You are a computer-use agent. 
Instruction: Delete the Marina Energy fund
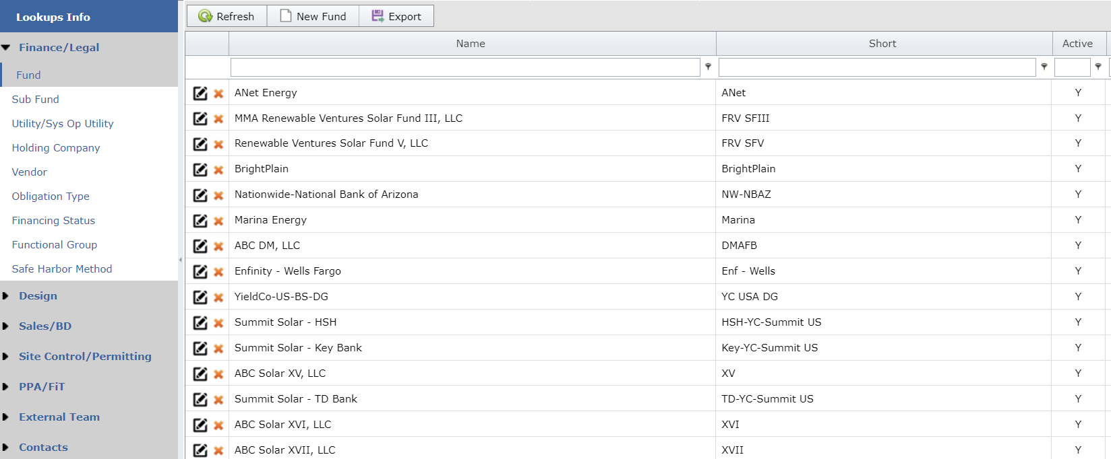pos(218,221)
